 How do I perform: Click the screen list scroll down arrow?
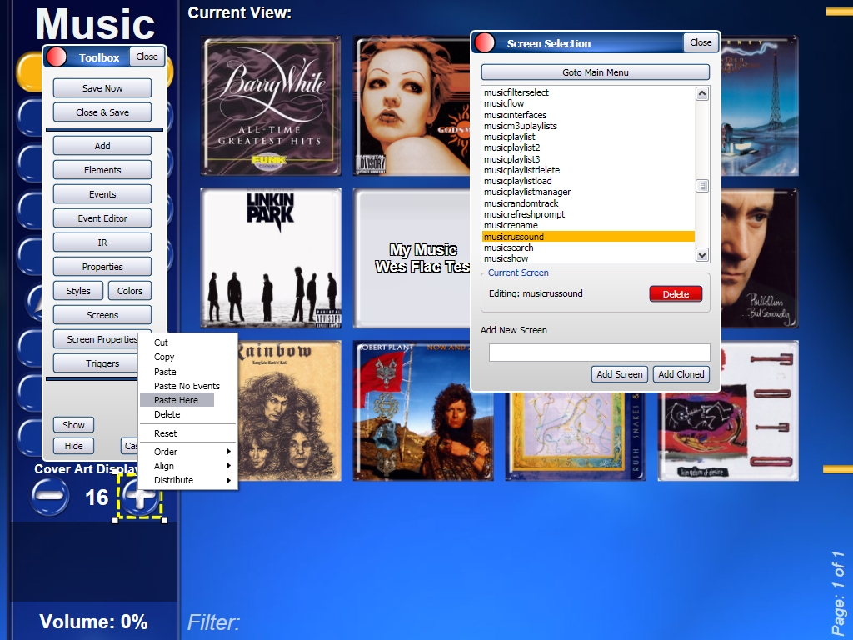(x=702, y=254)
